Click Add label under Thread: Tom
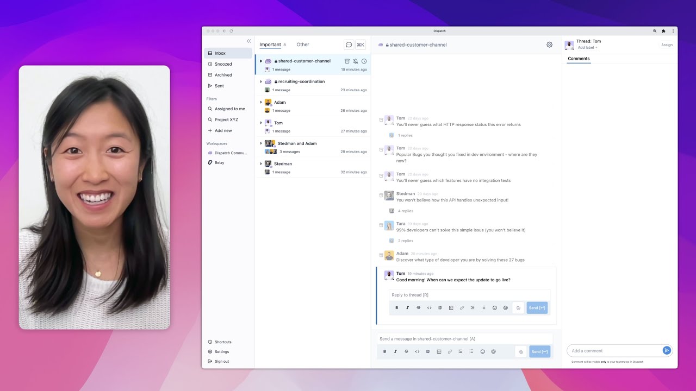The height and width of the screenshot is (391, 696). pos(587,48)
